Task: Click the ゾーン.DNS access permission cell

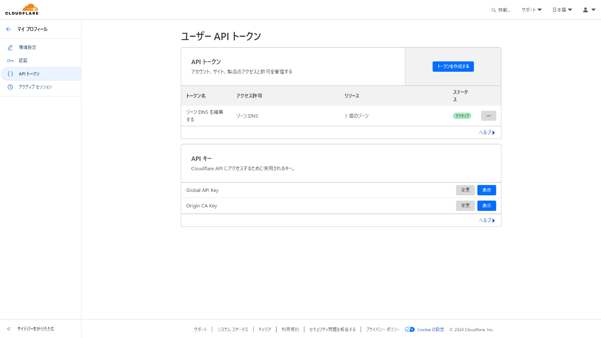Action: pos(247,116)
